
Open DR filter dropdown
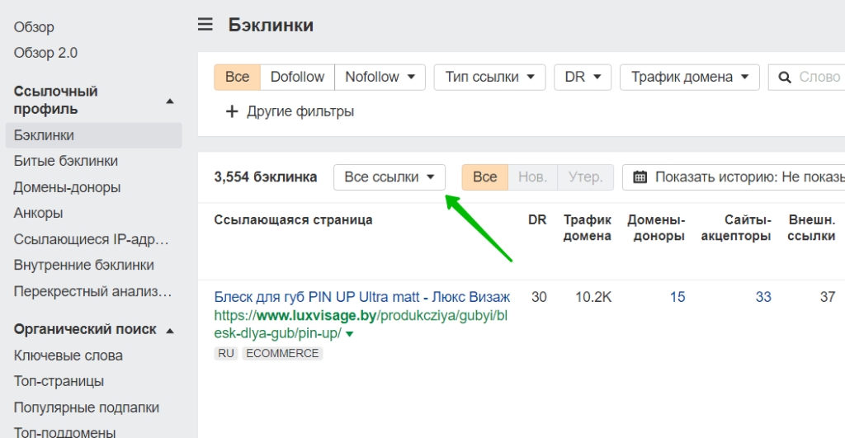[583, 77]
